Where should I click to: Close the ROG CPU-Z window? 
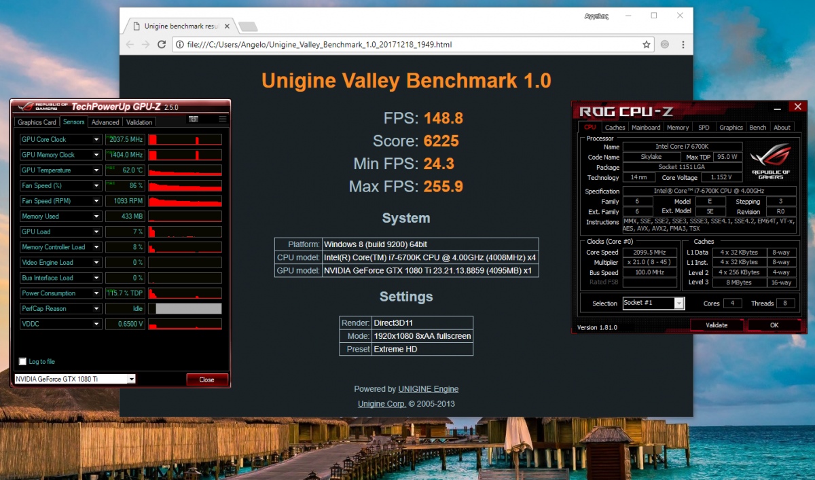[x=798, y=107]
